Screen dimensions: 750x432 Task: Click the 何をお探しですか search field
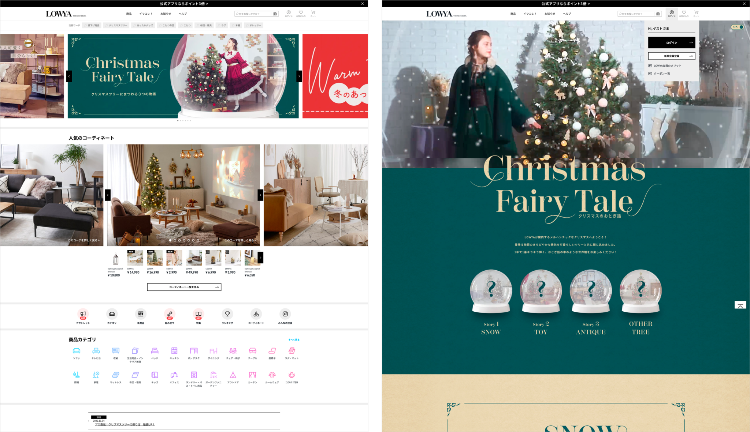pos(255,14)
